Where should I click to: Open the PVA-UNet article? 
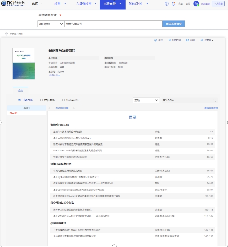(x=78, y=150)
